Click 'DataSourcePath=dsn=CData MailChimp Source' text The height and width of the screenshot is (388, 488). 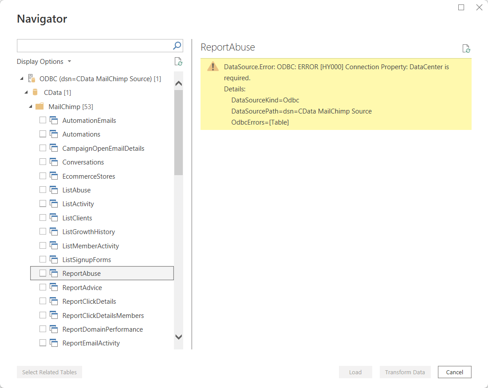tap(302, 111)
